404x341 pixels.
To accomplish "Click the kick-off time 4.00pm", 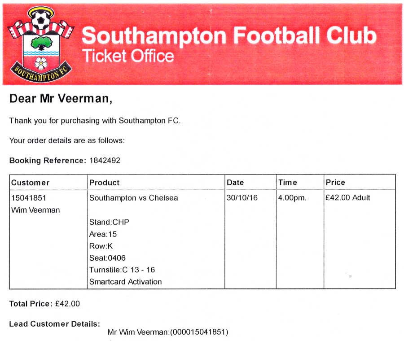I will pyautogui.click(x=292, y=198).
